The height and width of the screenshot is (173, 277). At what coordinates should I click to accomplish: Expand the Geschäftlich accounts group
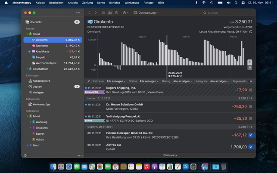27,69
